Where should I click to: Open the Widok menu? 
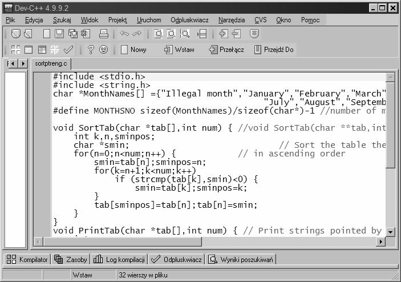tap(90, 20)
